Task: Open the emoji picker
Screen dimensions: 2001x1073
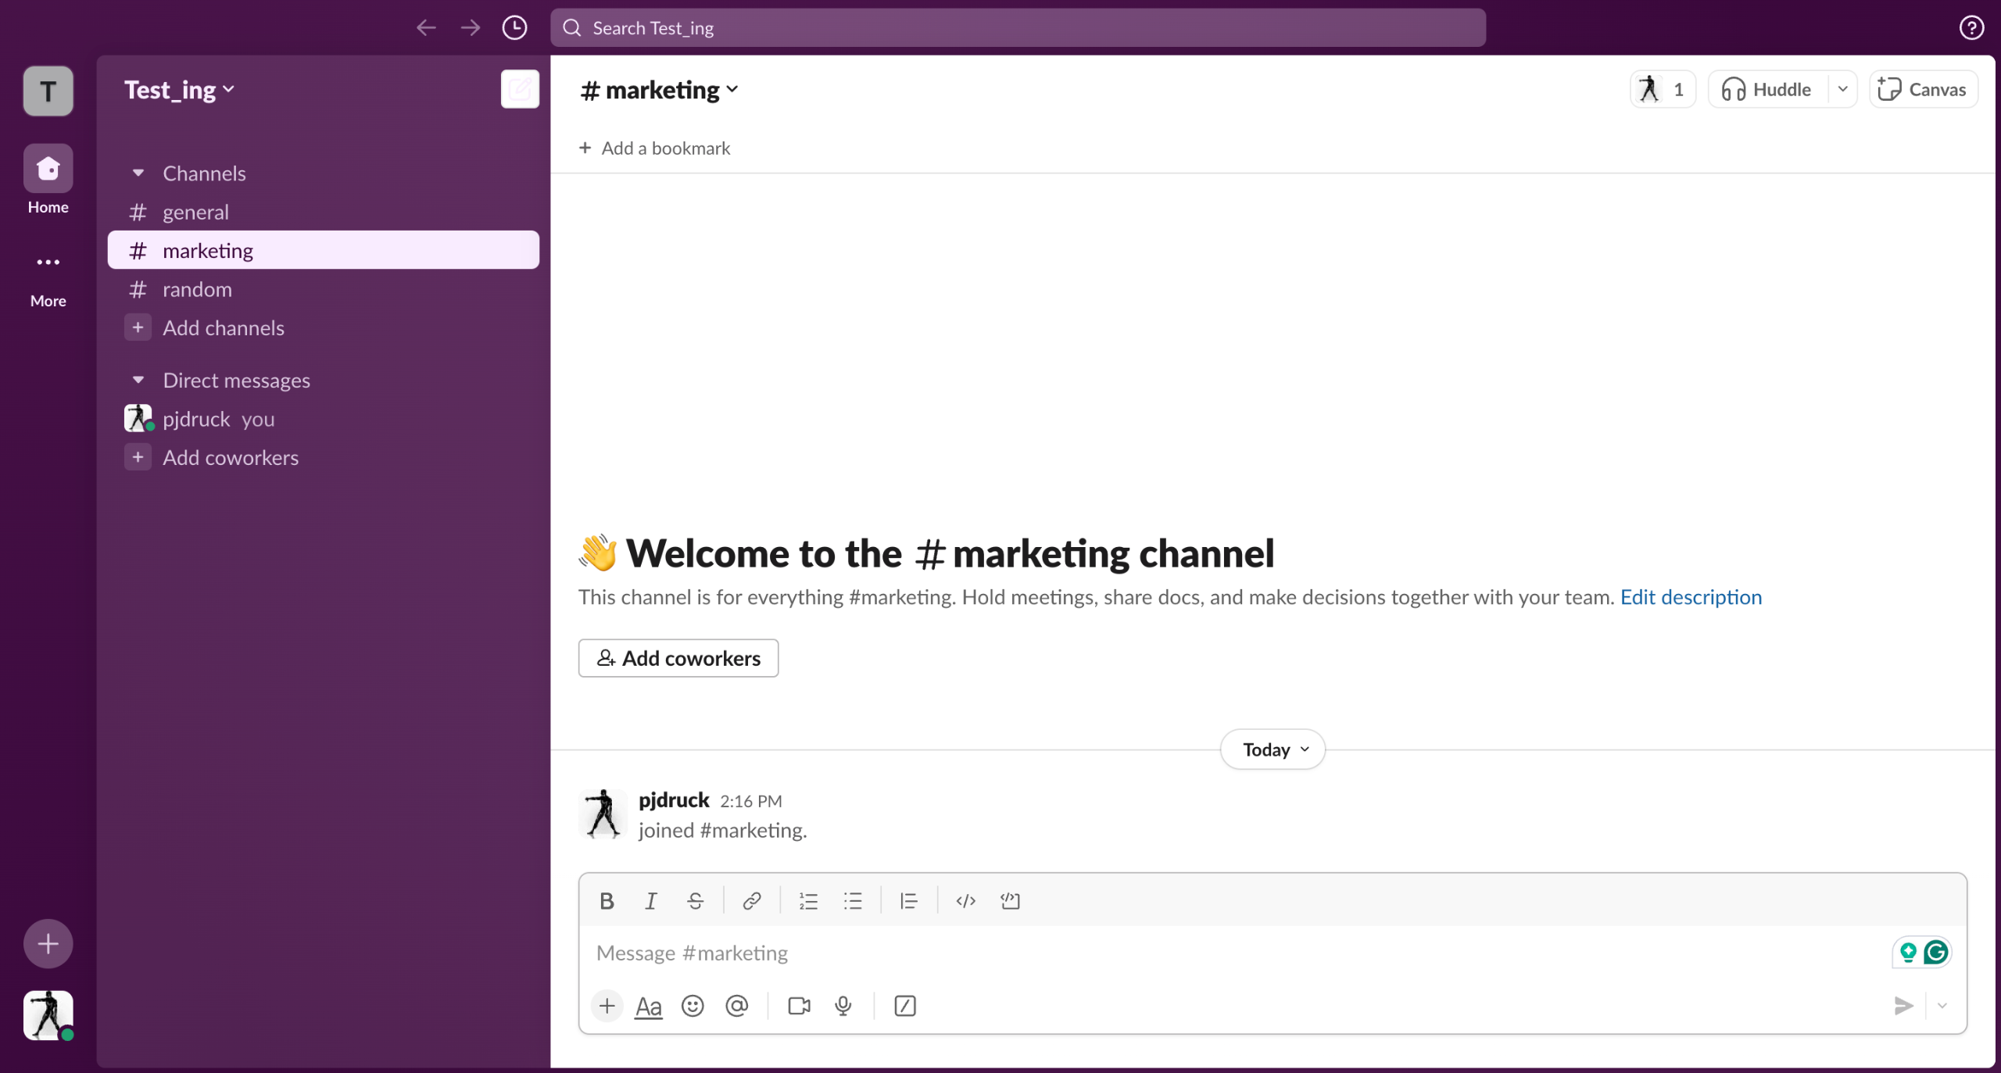Action: (693, 1006)
